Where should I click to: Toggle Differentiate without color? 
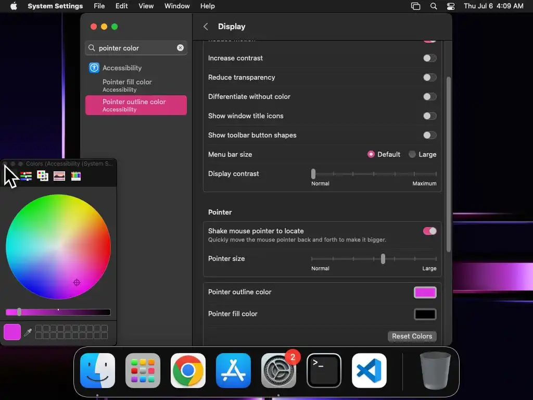(x=429, y=96)
